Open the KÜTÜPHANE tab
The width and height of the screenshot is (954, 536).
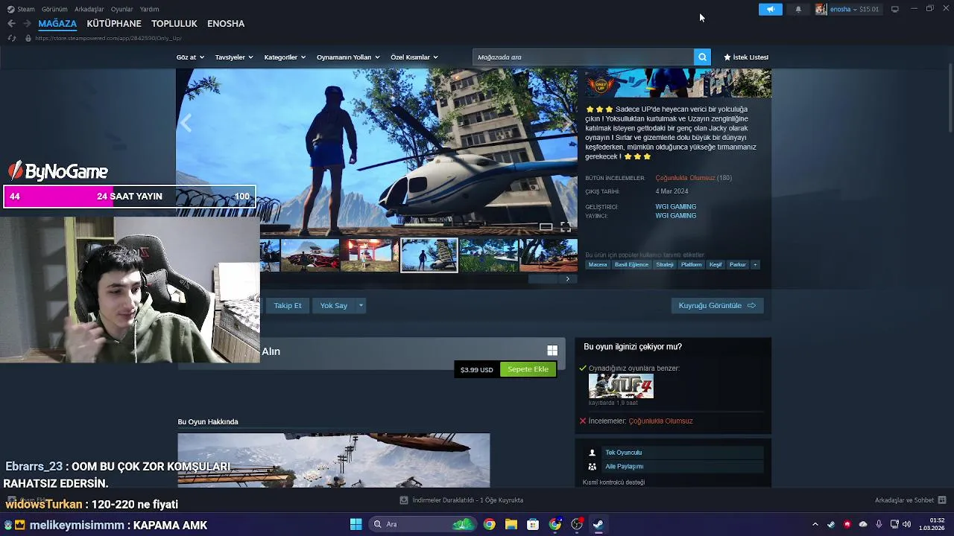114,23
